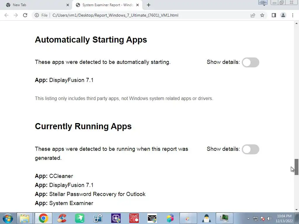View site information via the File info icon
This screenshot has height=224, width=299.
[x=37, y=15]
